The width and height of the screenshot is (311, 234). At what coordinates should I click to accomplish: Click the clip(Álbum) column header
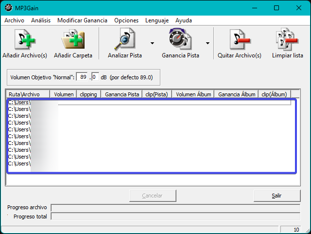tap(275, 94)
